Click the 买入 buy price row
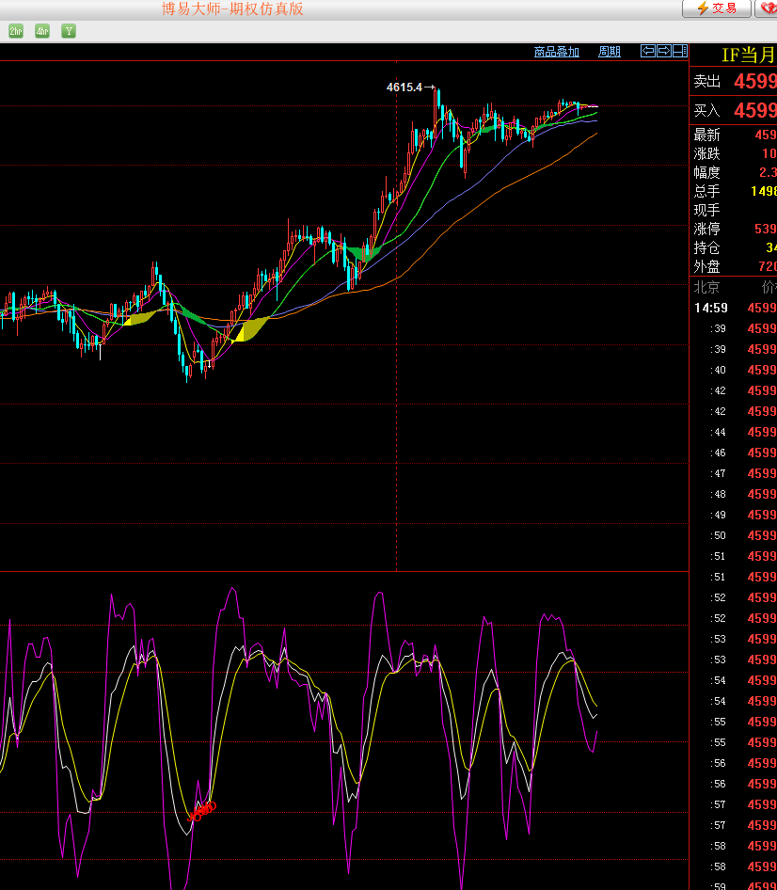This screenshot has height=890, width=777. click(x=734, y=111)
